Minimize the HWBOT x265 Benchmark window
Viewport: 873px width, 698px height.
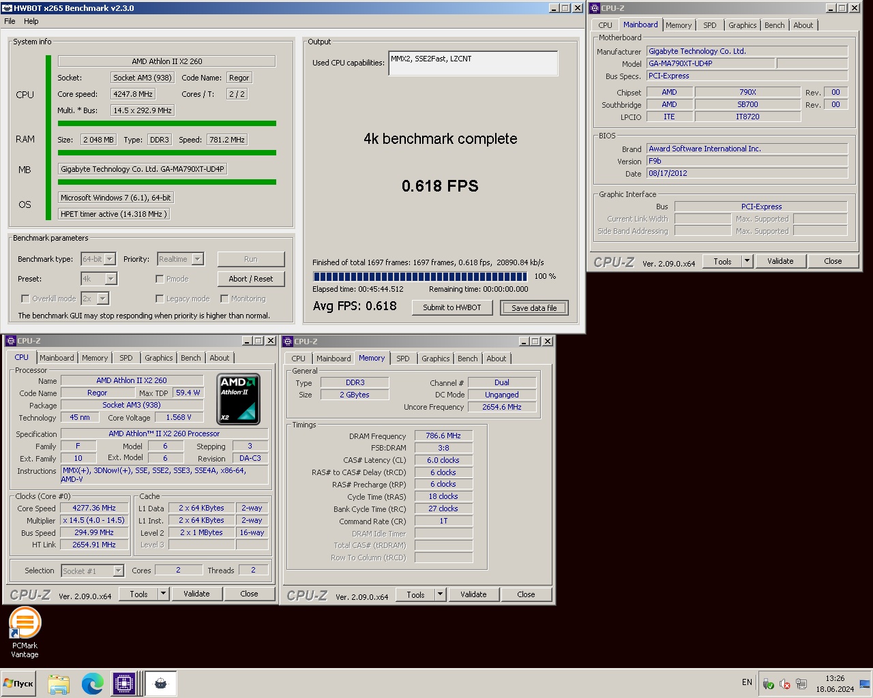[555, 8]
